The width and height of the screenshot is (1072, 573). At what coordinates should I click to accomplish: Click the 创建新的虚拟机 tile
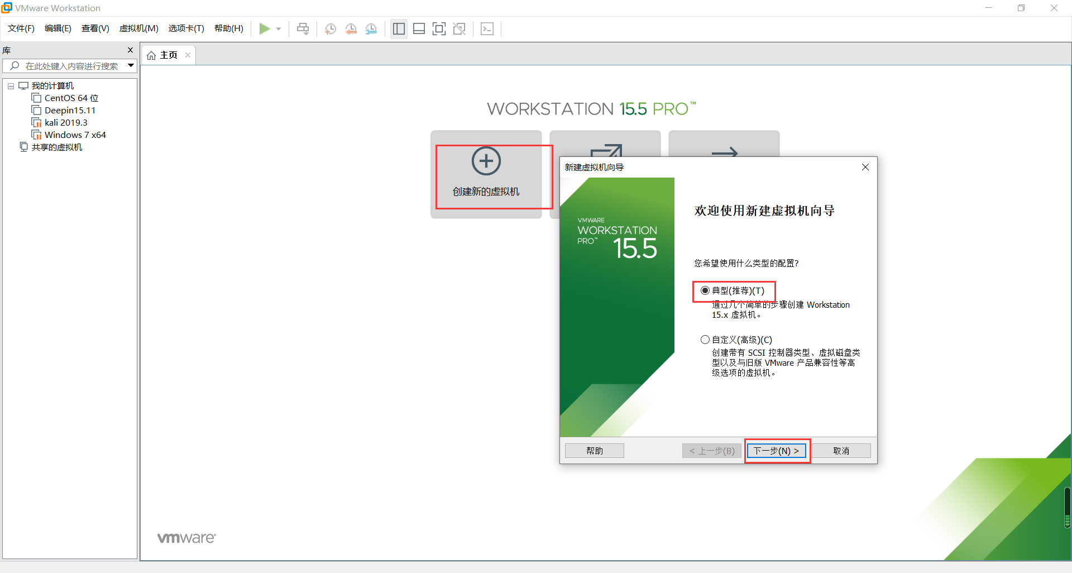pyautogui.click(x=486, y=174)
